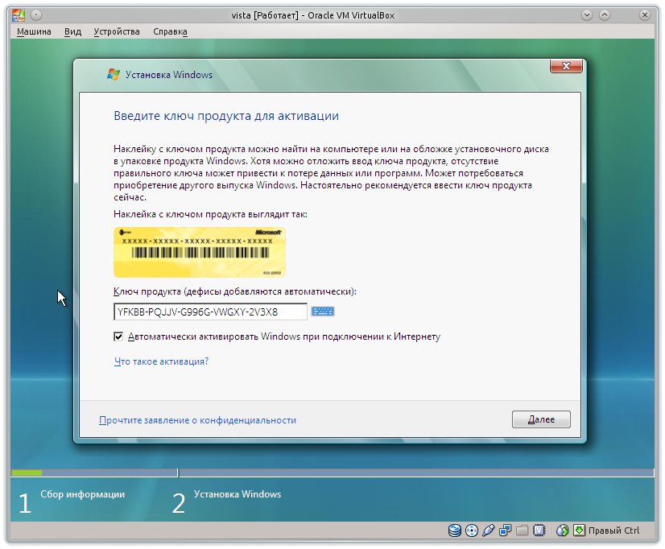This screenshot has width=665, height=549.
Task: Open on-screen keyboard beside product key field
Action: [x=323, y=312]
